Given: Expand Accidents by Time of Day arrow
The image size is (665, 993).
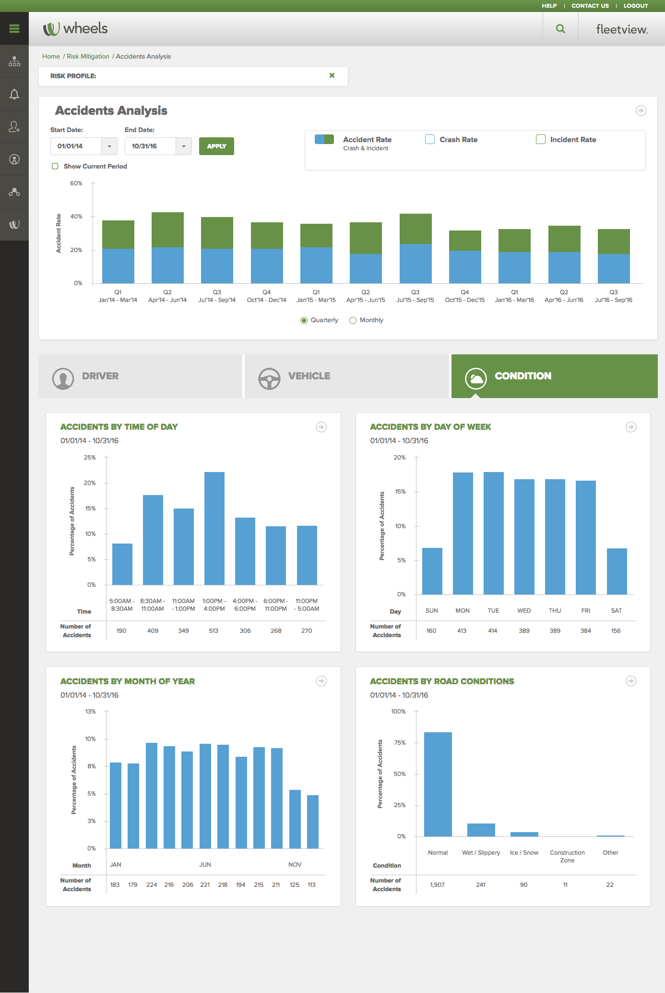Looking at the screenshot, I should (321, 427).
